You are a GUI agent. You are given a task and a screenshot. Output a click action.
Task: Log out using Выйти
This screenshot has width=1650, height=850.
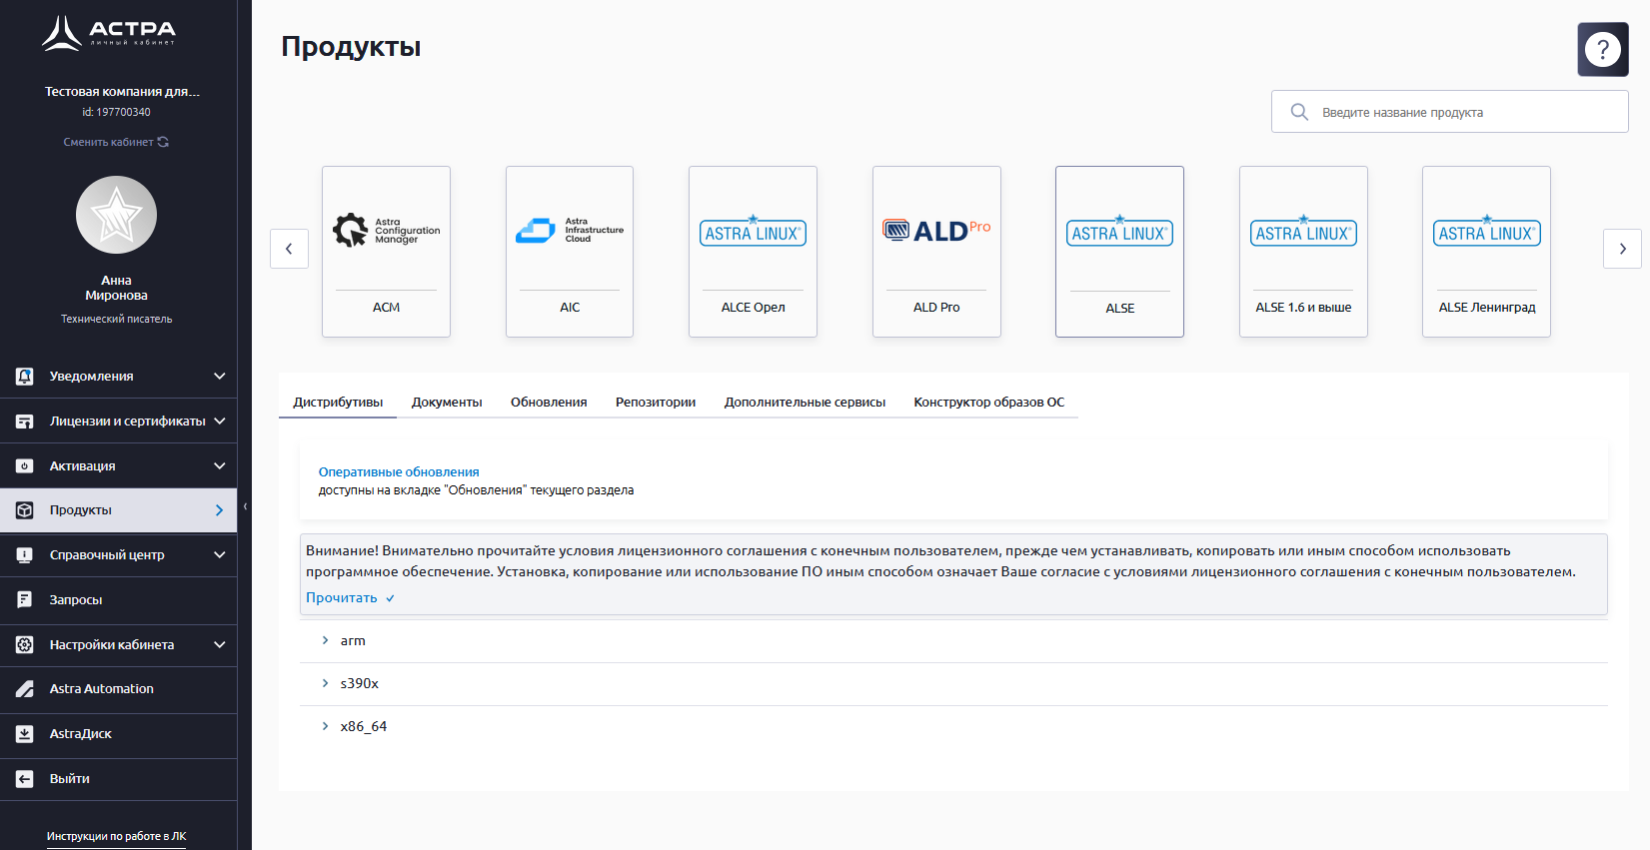[x=69, y=779]
